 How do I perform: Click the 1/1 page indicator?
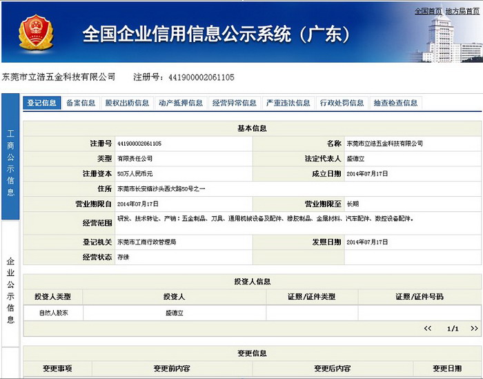pos(453,329)
